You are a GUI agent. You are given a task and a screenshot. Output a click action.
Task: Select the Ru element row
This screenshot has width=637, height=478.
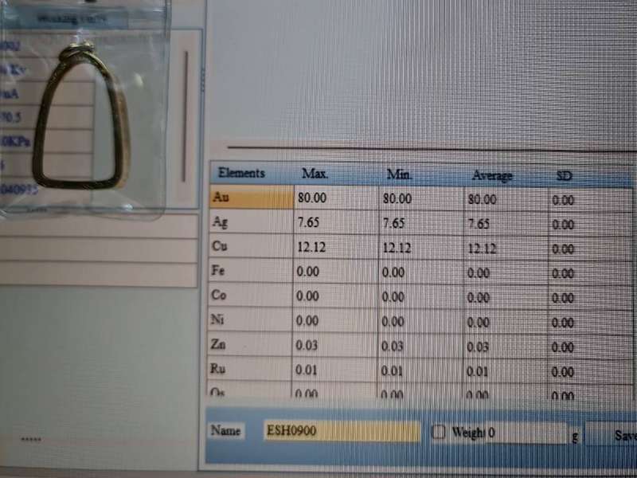[251, 369]
